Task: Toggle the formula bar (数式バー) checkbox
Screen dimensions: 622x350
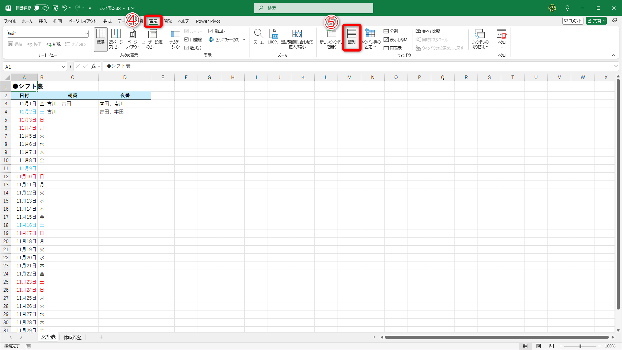Action: point(187,48)
